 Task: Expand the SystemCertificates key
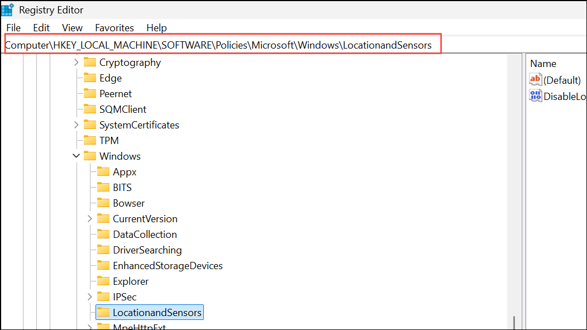(77, 125)
